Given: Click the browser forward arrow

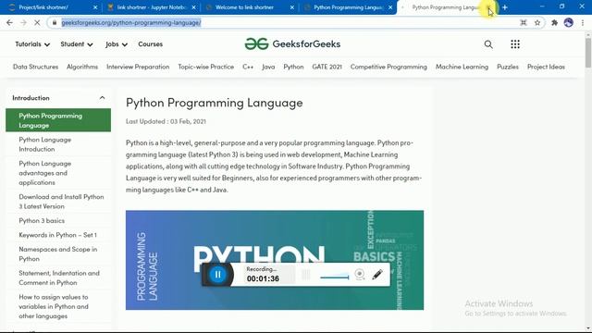Looking at the screenshot, I should pos(23,22).
